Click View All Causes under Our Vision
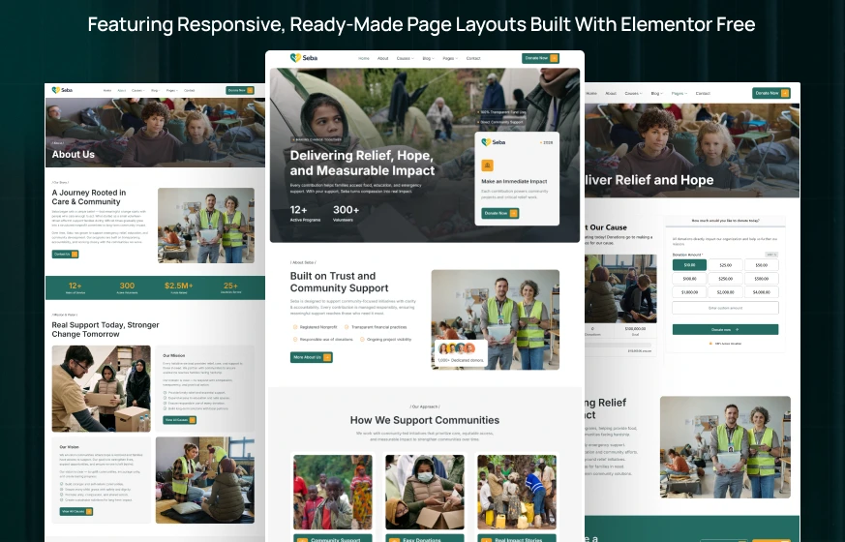Viewport: 845px width, 542px height. click(x=76, y=511)
